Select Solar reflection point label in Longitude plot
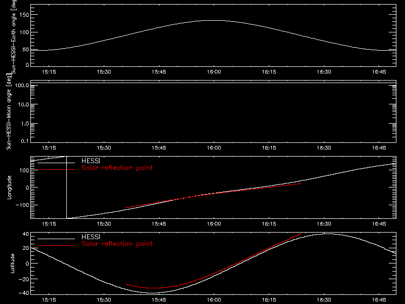This screenshot has height=304, width=405. click(x=117, y=168)
